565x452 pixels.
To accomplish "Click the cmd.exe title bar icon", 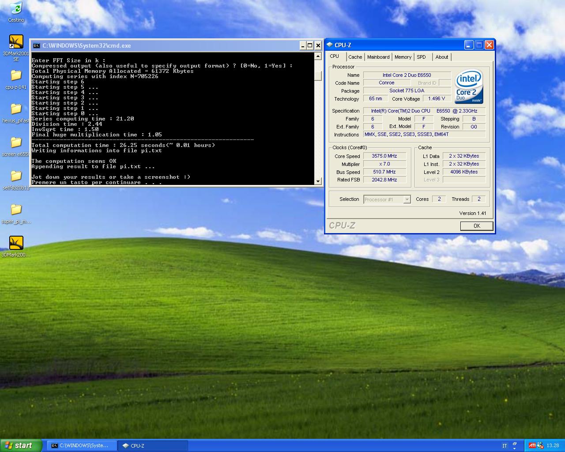I will (x=36, y=45).
